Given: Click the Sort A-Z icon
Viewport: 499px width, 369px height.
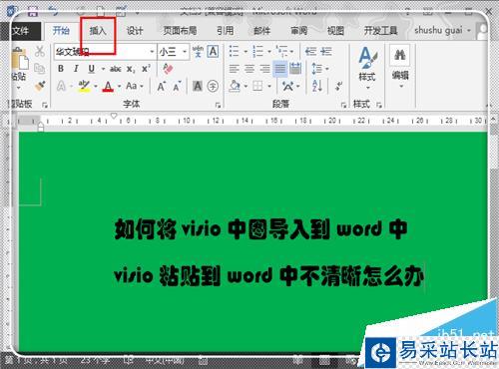Looking at the screenshot, I should coord(317,86).
